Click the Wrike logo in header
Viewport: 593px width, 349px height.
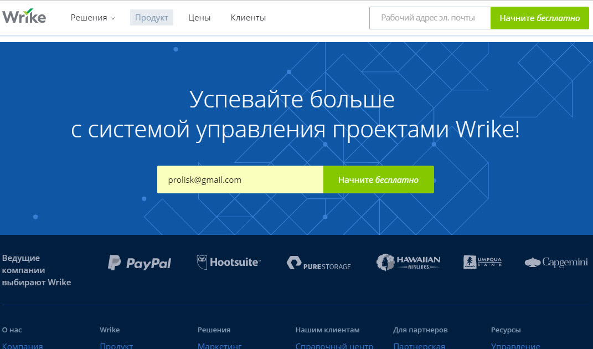pos(24,16)
